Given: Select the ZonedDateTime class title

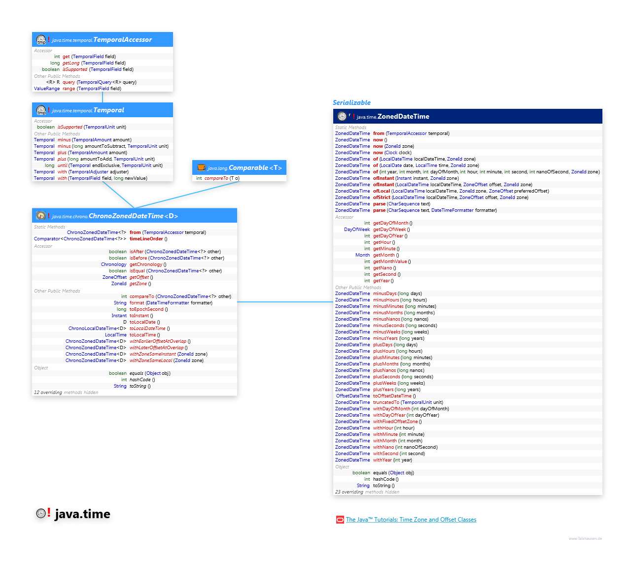Looking at the screenshot, I should pyautogui.click(x=403, y=116).
